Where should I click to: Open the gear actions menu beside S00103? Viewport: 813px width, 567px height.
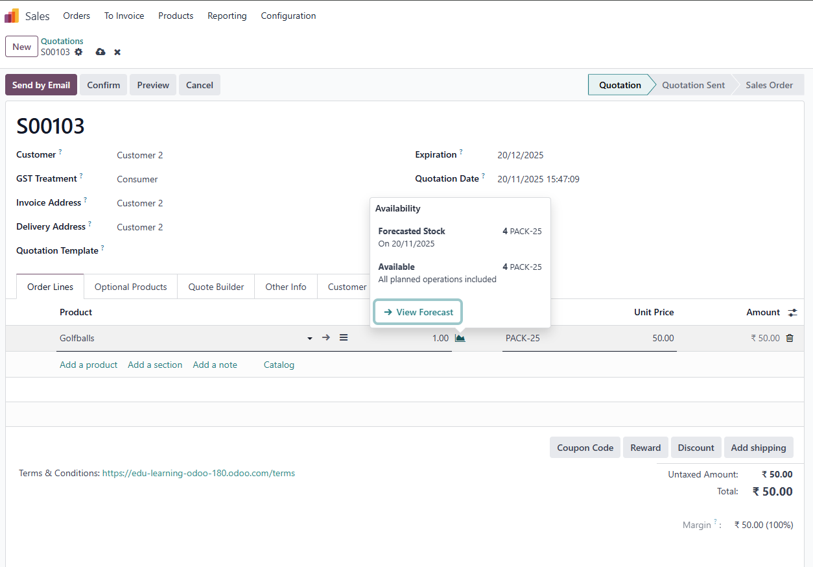click(x=78, y=52)
